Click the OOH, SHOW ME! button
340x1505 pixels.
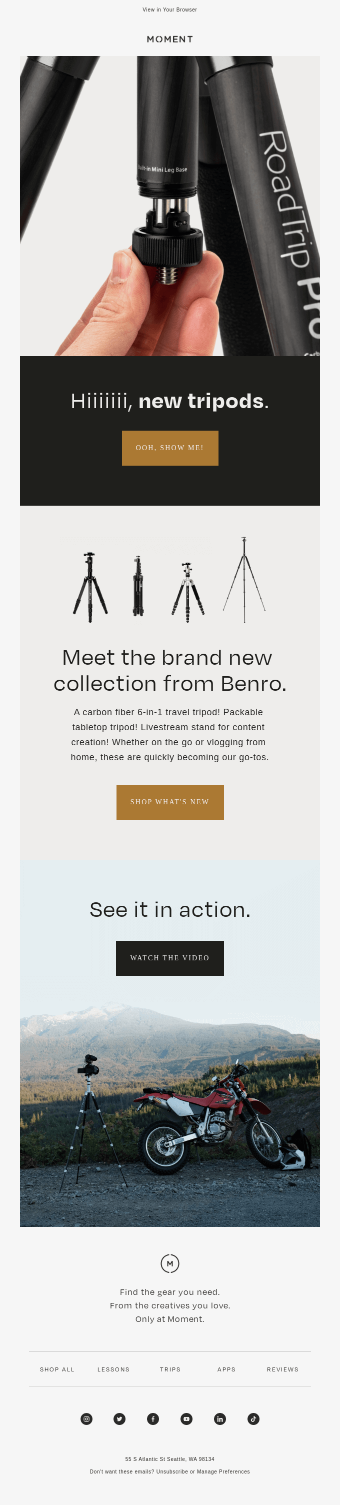point(170,448)
